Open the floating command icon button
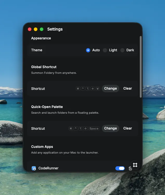This screenshot has width=165, height=195. 135,165
